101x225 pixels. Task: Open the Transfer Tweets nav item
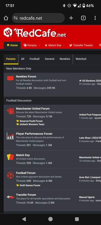pos(81,45)
